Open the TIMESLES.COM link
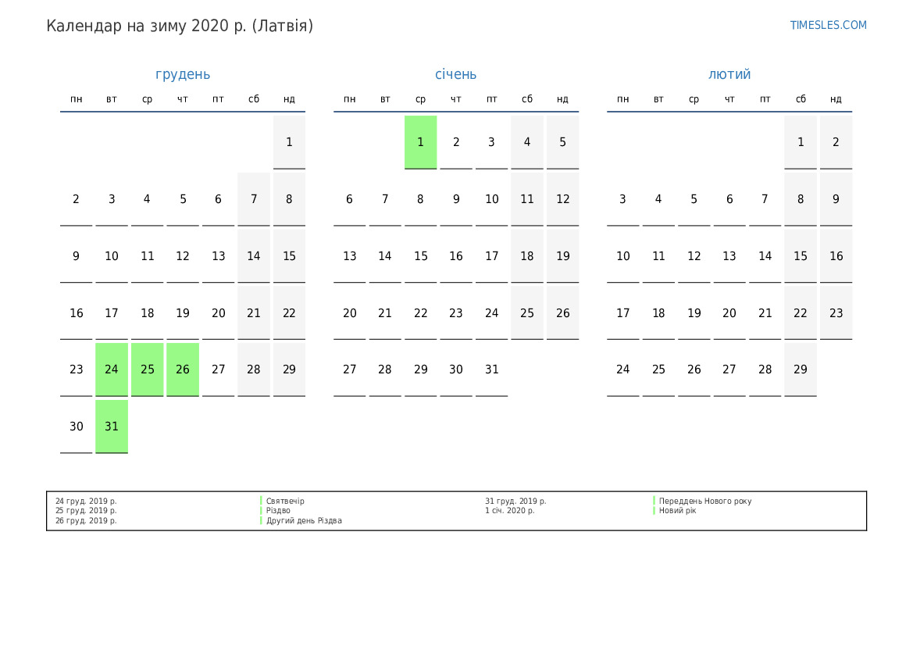This screenshot has height=646, width=913. pyautogui.click(x=828, y=25)
